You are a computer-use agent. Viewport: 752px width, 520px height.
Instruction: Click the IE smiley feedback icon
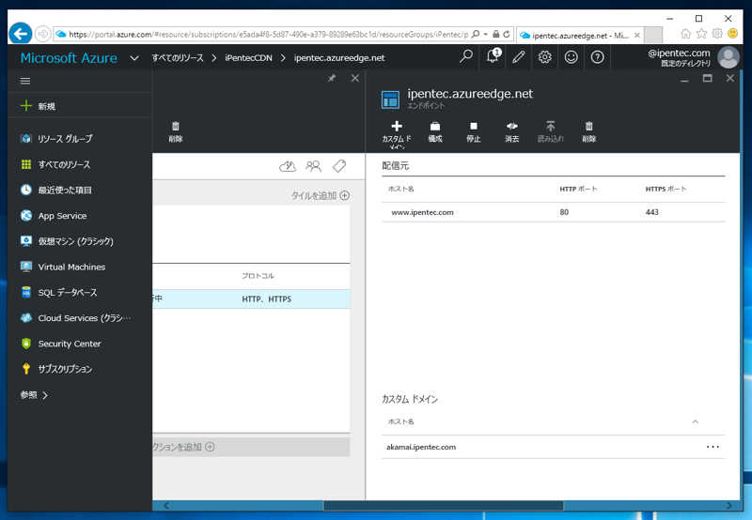pyautogui.click(x=733, y=34)
